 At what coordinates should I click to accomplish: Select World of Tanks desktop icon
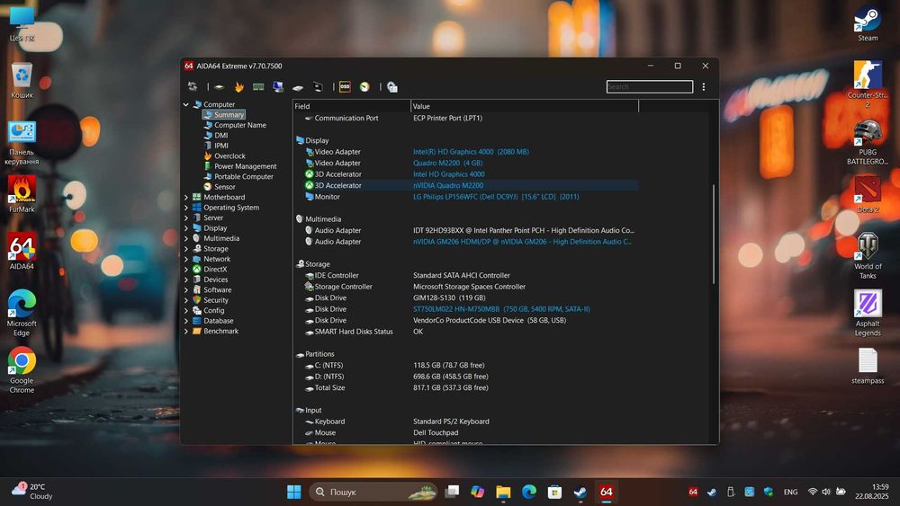(x=868, y=255)
